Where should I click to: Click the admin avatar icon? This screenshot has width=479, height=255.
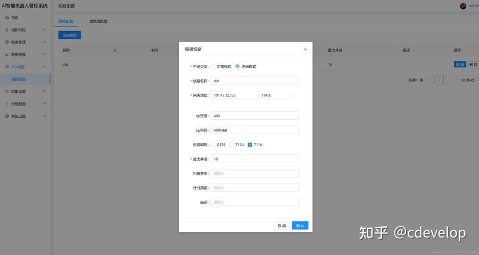463,6
